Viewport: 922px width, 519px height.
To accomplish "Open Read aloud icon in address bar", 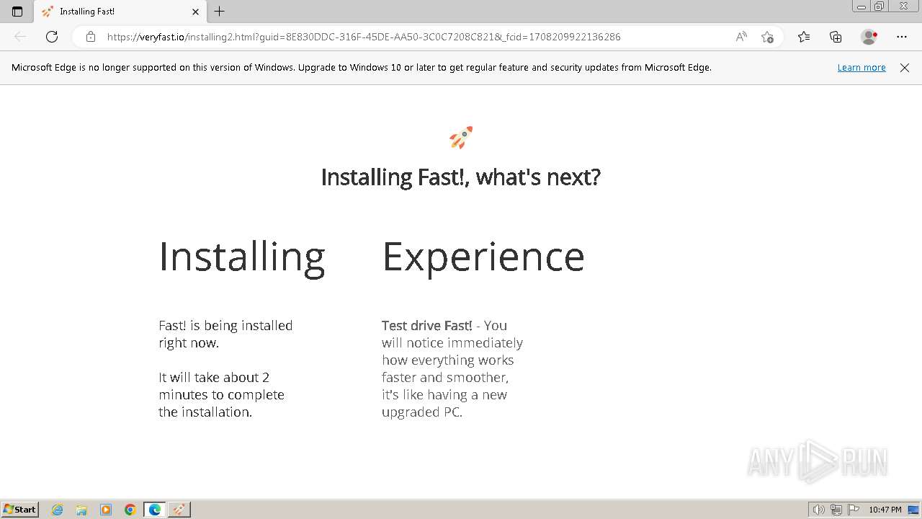I will 741,37.
